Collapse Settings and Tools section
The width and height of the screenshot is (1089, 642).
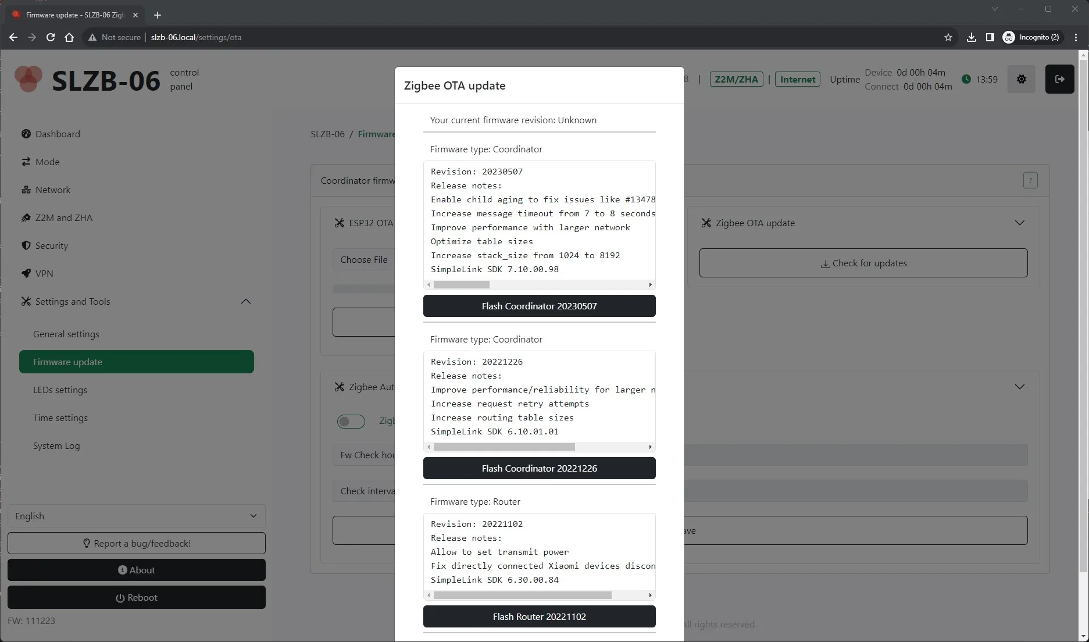[246, 302]
